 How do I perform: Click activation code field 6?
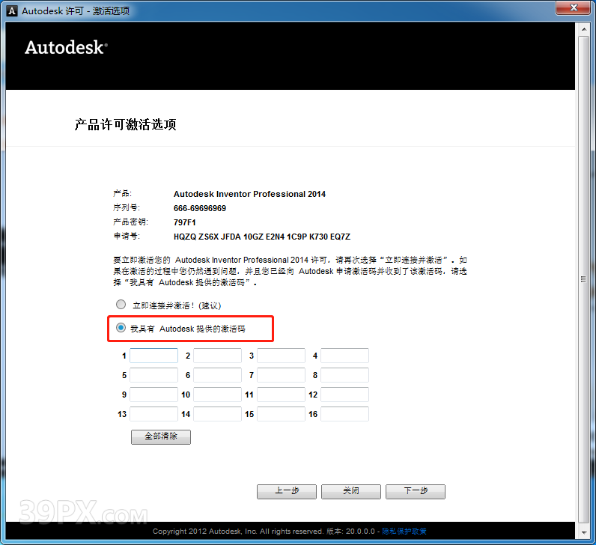pyautogui.click(x=217, y=375)
